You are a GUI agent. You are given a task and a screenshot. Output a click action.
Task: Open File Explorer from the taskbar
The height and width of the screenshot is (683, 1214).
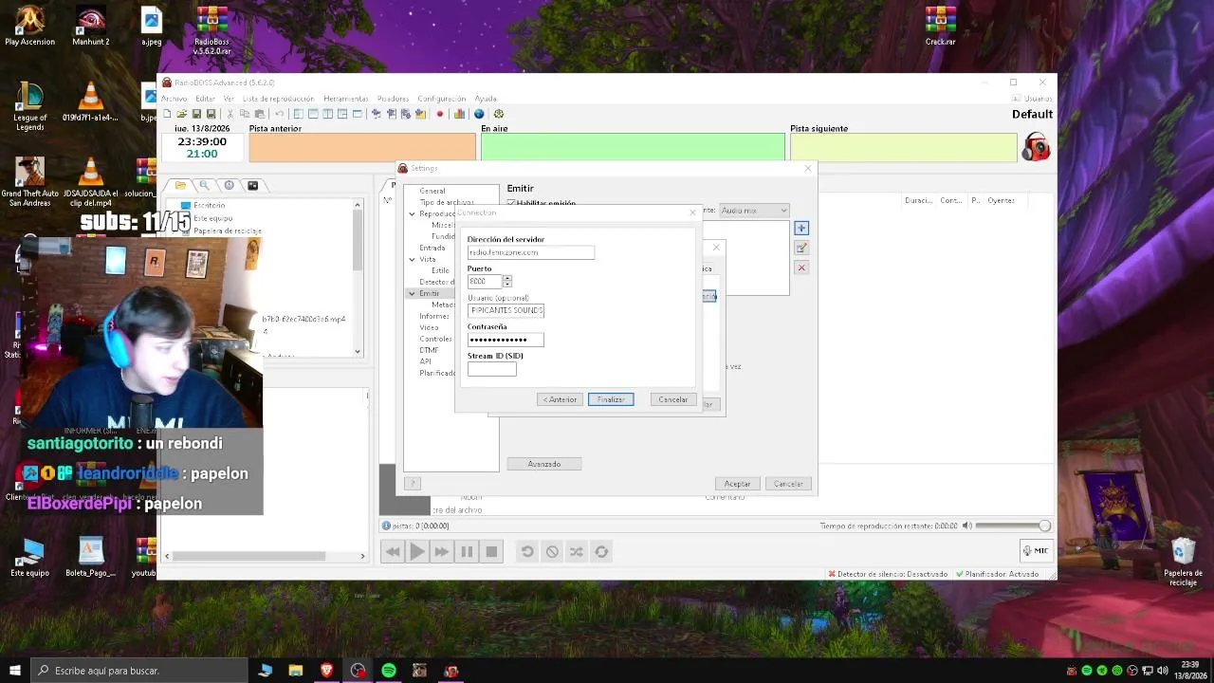pos(296,671)
